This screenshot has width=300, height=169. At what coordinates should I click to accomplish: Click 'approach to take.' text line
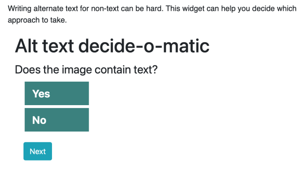[37, 20]
